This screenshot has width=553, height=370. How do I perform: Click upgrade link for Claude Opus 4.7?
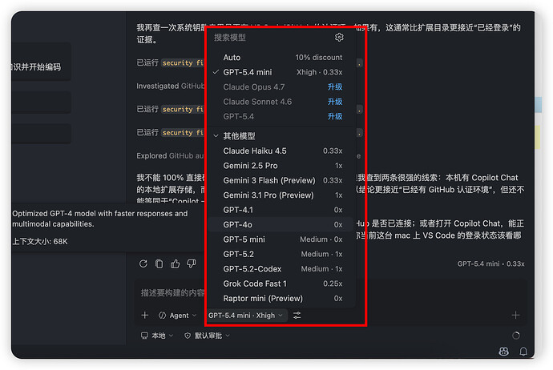(x=335, y=87)
